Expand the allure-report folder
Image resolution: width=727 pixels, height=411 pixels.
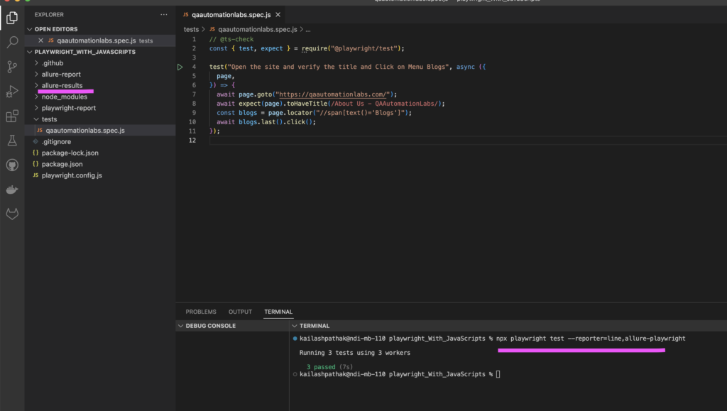pyautogui.click(x=36, y=74)
